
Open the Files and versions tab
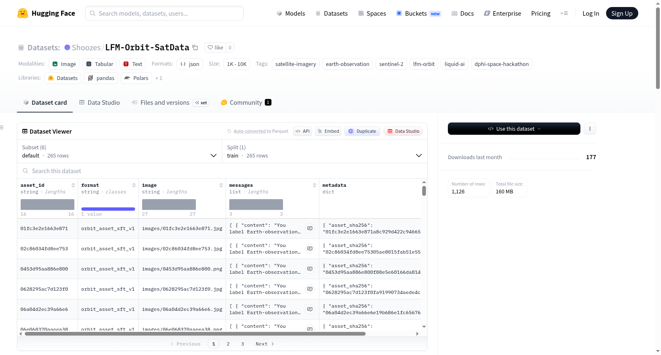pos(170,102)
